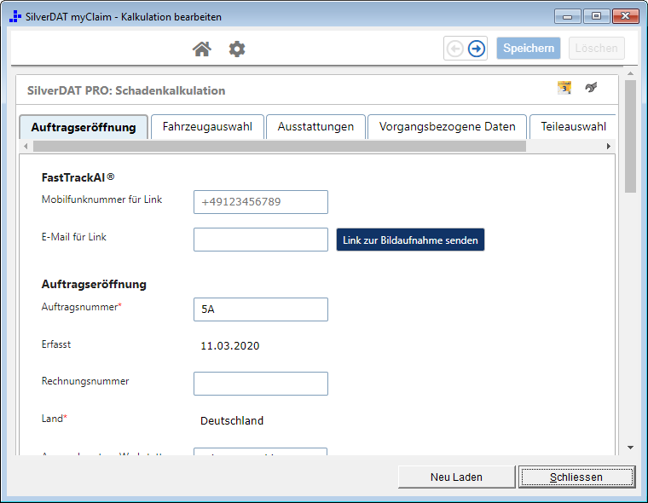The width and height of the screenshot is (648, 503).
Task: Click the Auftragsnummer input field
Action: (x=261, y=309)
